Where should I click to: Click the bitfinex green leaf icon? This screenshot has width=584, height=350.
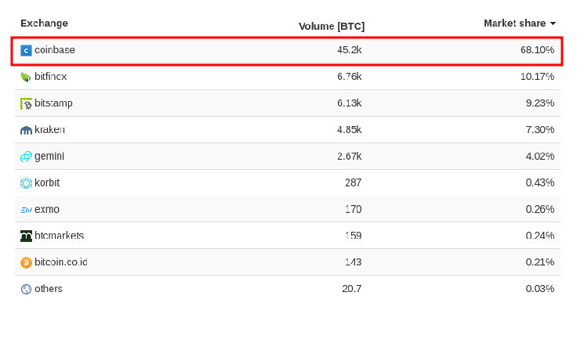coord(26,77)
